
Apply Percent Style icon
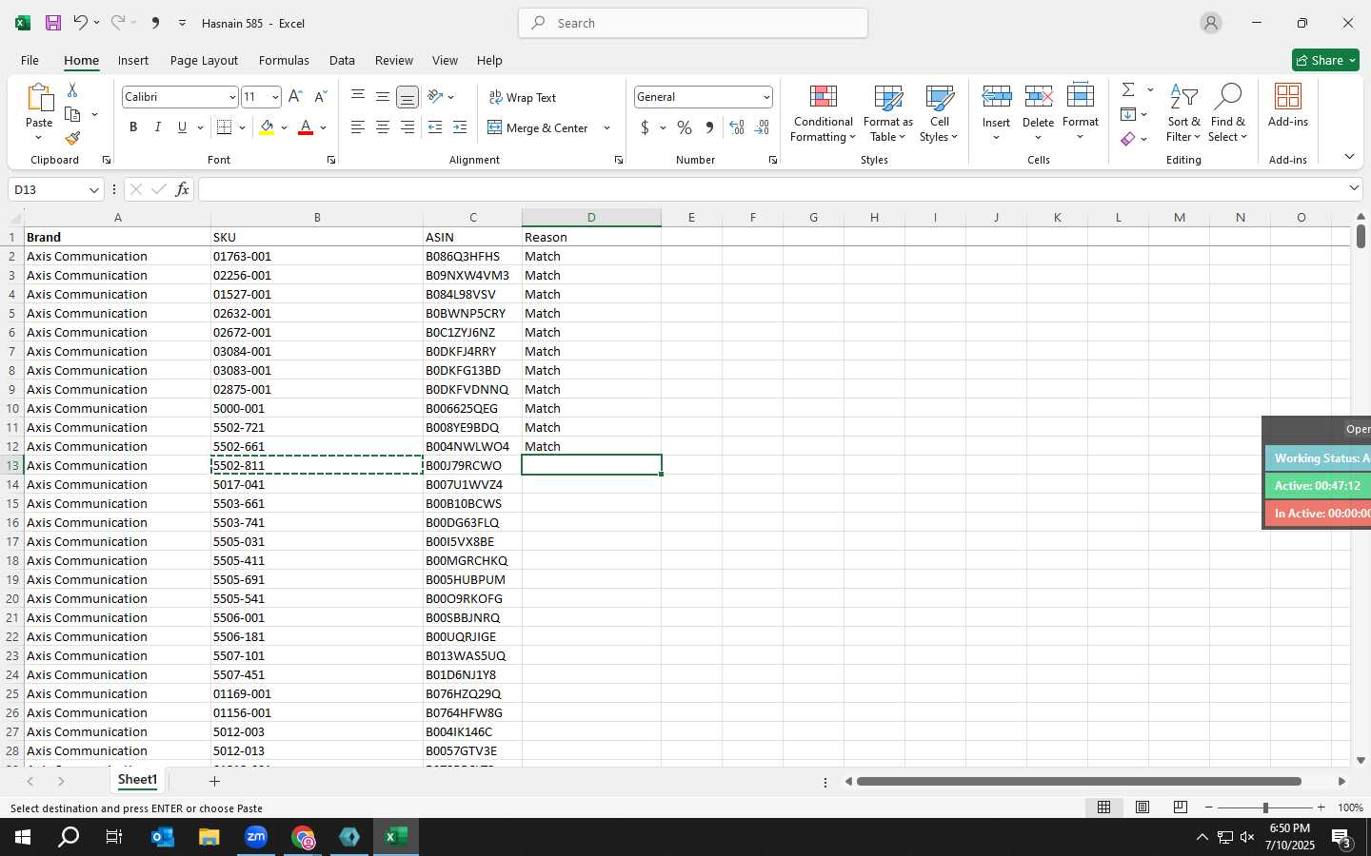click(685, 127)
